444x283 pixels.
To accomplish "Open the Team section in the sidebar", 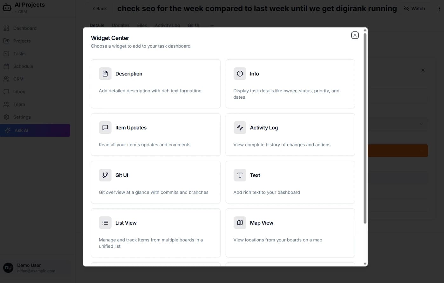I will pyautogui.click(x=19, y=104).
